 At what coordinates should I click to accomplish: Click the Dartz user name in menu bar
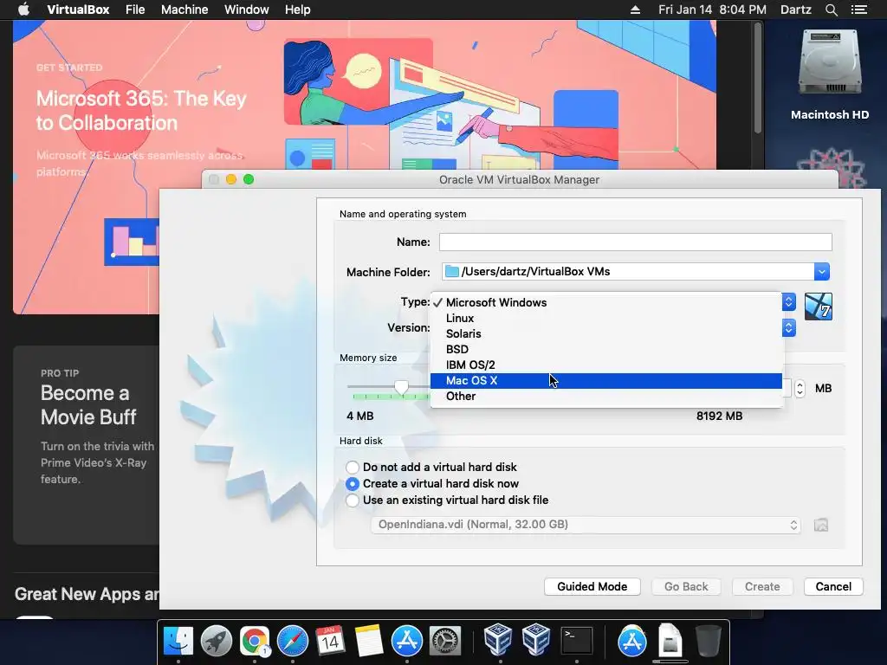pyautogui.click(x=795, y=10)
